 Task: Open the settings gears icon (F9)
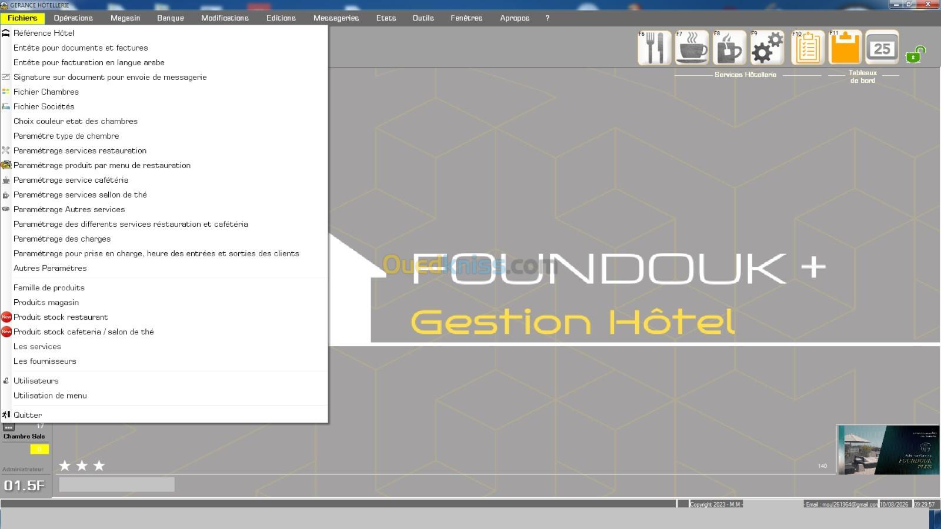pos(768,48)
